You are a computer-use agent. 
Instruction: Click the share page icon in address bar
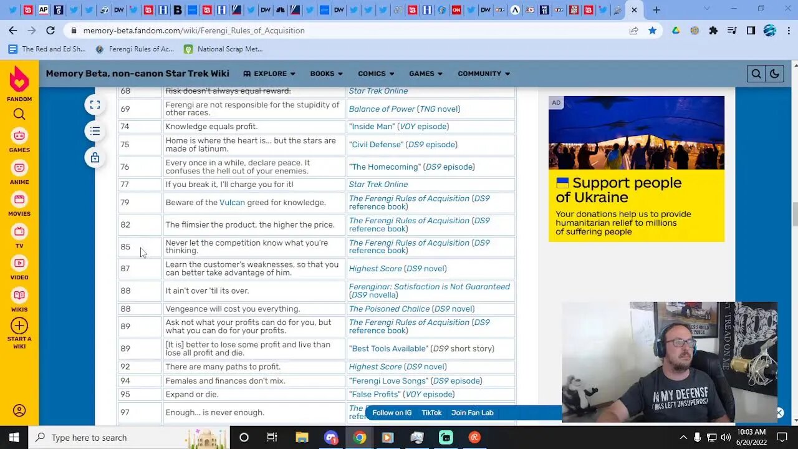633,30
